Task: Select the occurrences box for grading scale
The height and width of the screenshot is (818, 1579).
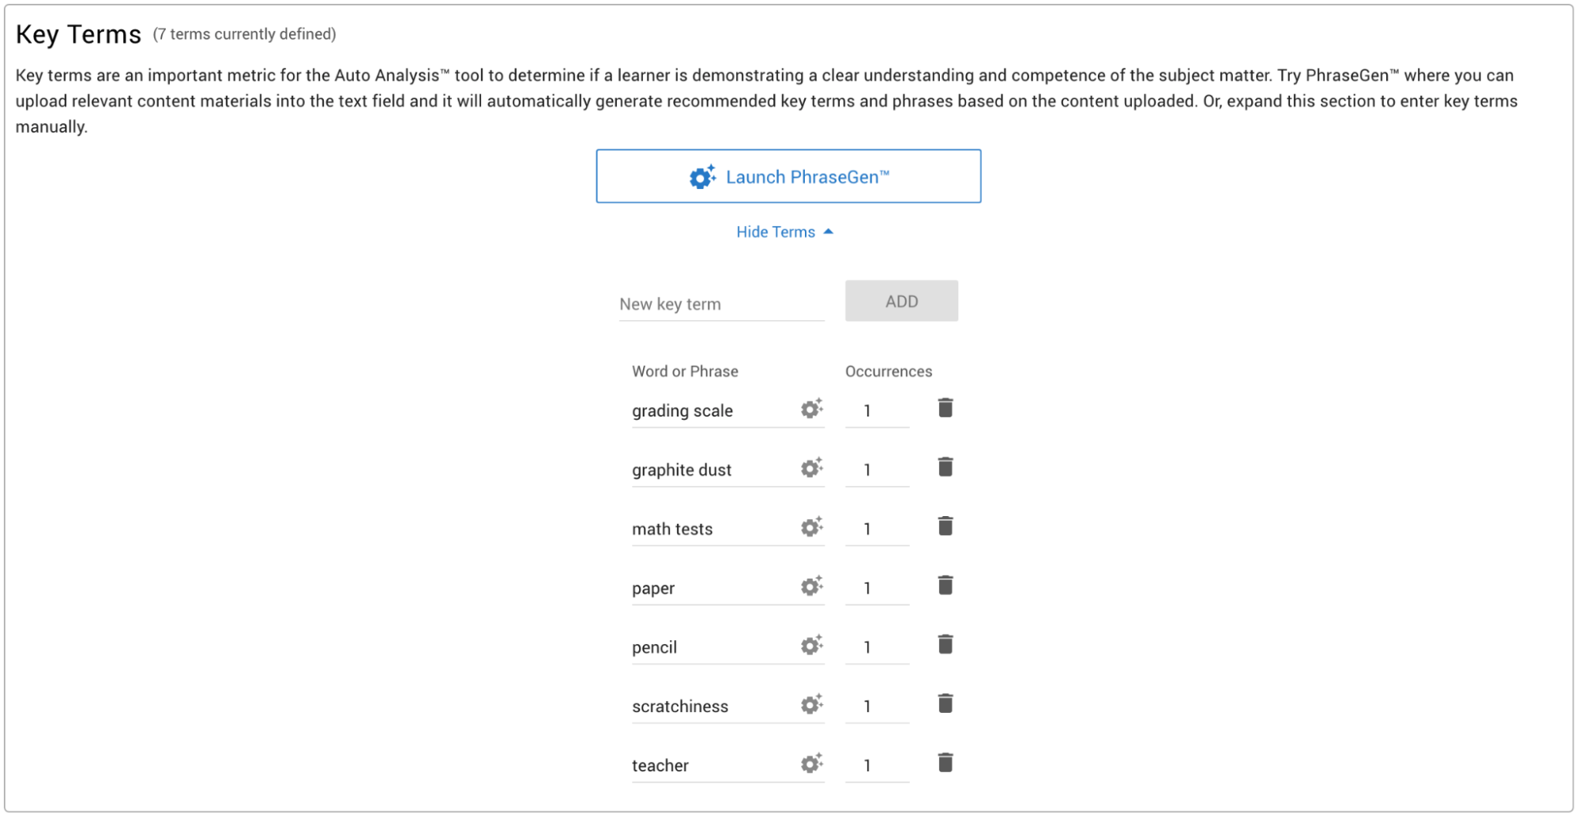Action: tap(876, 411)
